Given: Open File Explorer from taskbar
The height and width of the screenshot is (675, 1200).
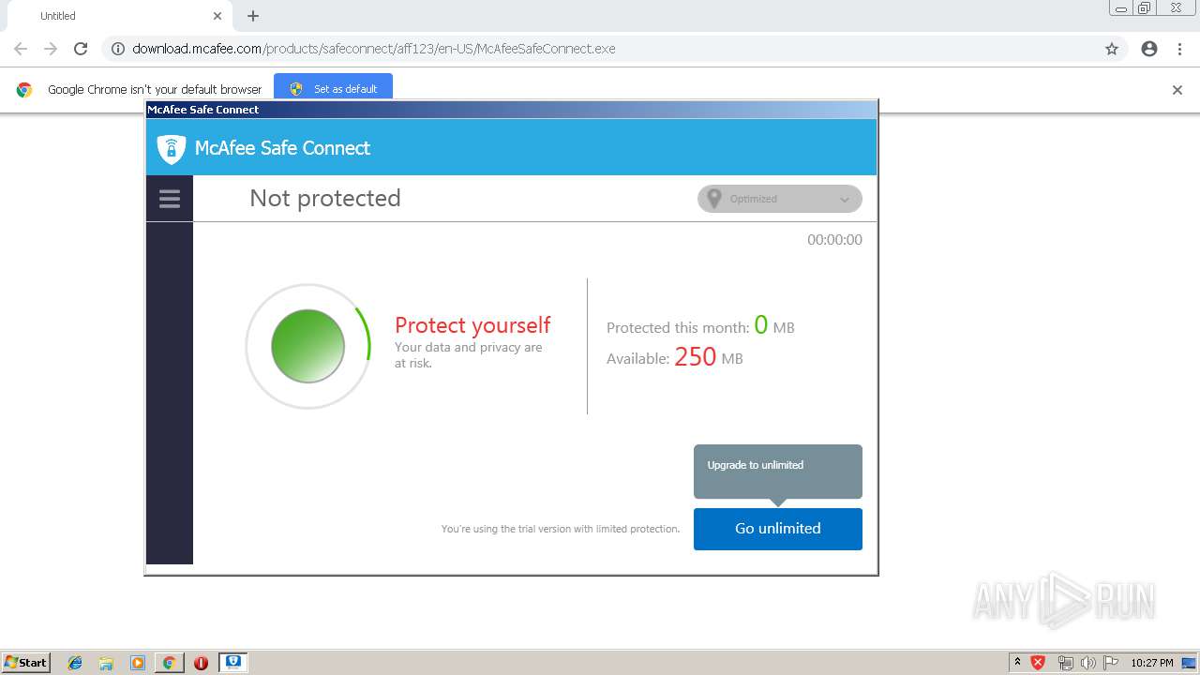Looking at the screenshot, I should 106,663.
